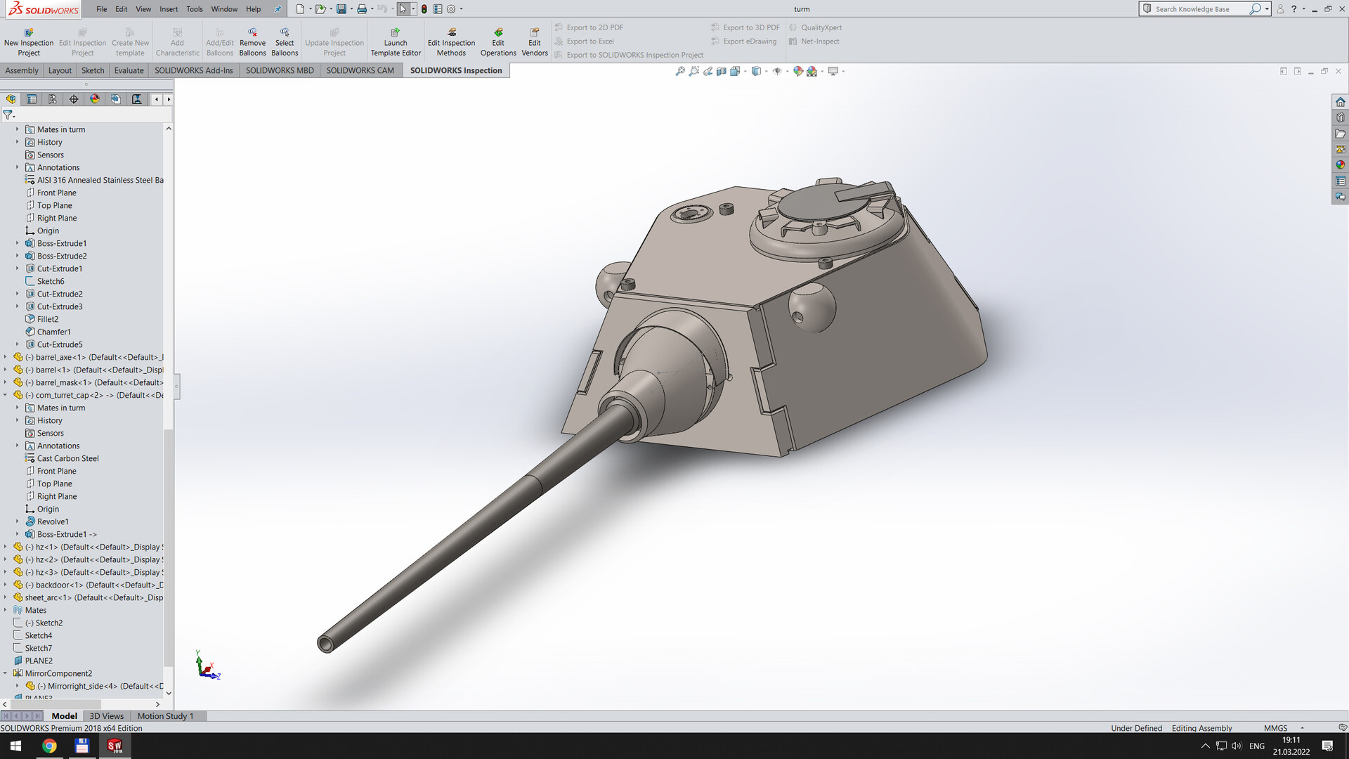Switch to the SOLIDWORKS MBD tab
The width and height of the screenshot is (1349, 759).
(x=279, y=70)
